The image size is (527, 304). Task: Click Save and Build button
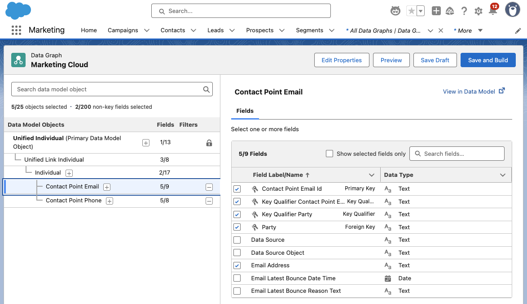pyautogui.click(x=488, y=60)
